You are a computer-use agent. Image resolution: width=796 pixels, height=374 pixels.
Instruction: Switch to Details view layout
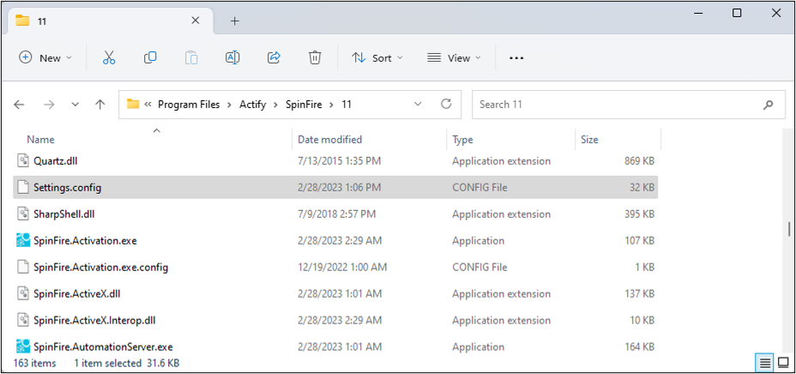pyautogui.click(x=764, y=363)
